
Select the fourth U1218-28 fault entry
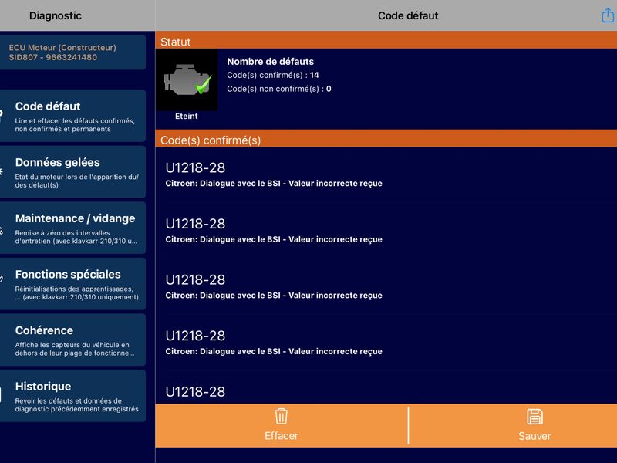386,343
